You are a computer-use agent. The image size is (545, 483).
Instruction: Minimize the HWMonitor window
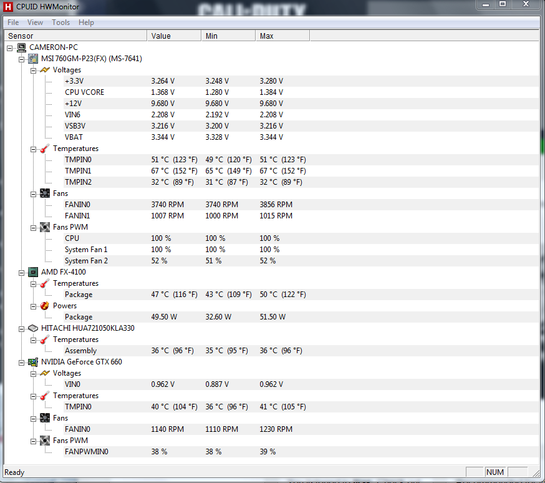pyautogui.click(x=486, y=4)
